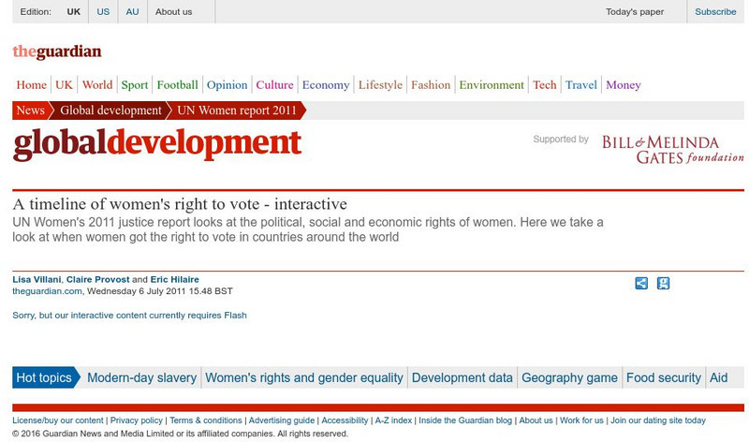
Task: Open the Economy section
Action: [x=326, y=85]
